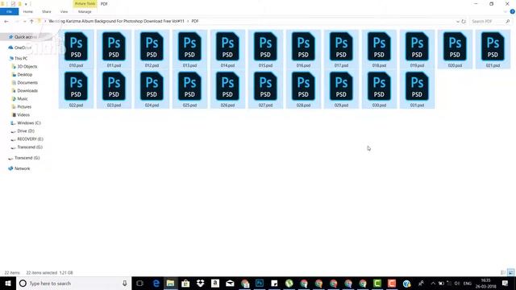Select This PC in navigation pane

point(18,58)
